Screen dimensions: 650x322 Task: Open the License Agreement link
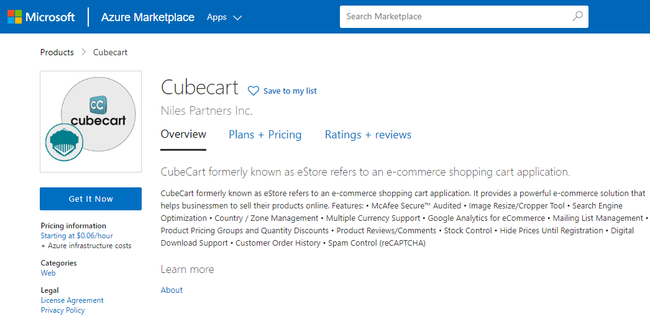coord(72,300)
